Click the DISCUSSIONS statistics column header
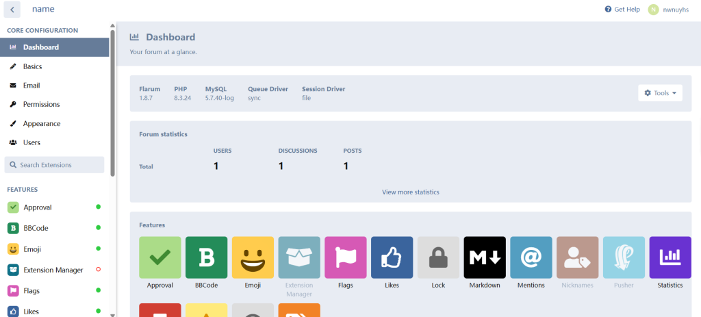Image resolution: width=701 pixels, height=317 pixels. click(x=298, y=151)
